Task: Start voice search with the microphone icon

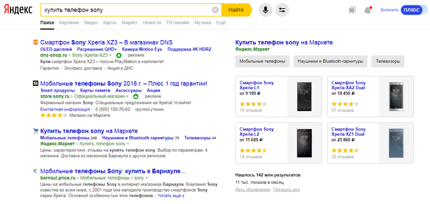Action: [x=266, y=10]
